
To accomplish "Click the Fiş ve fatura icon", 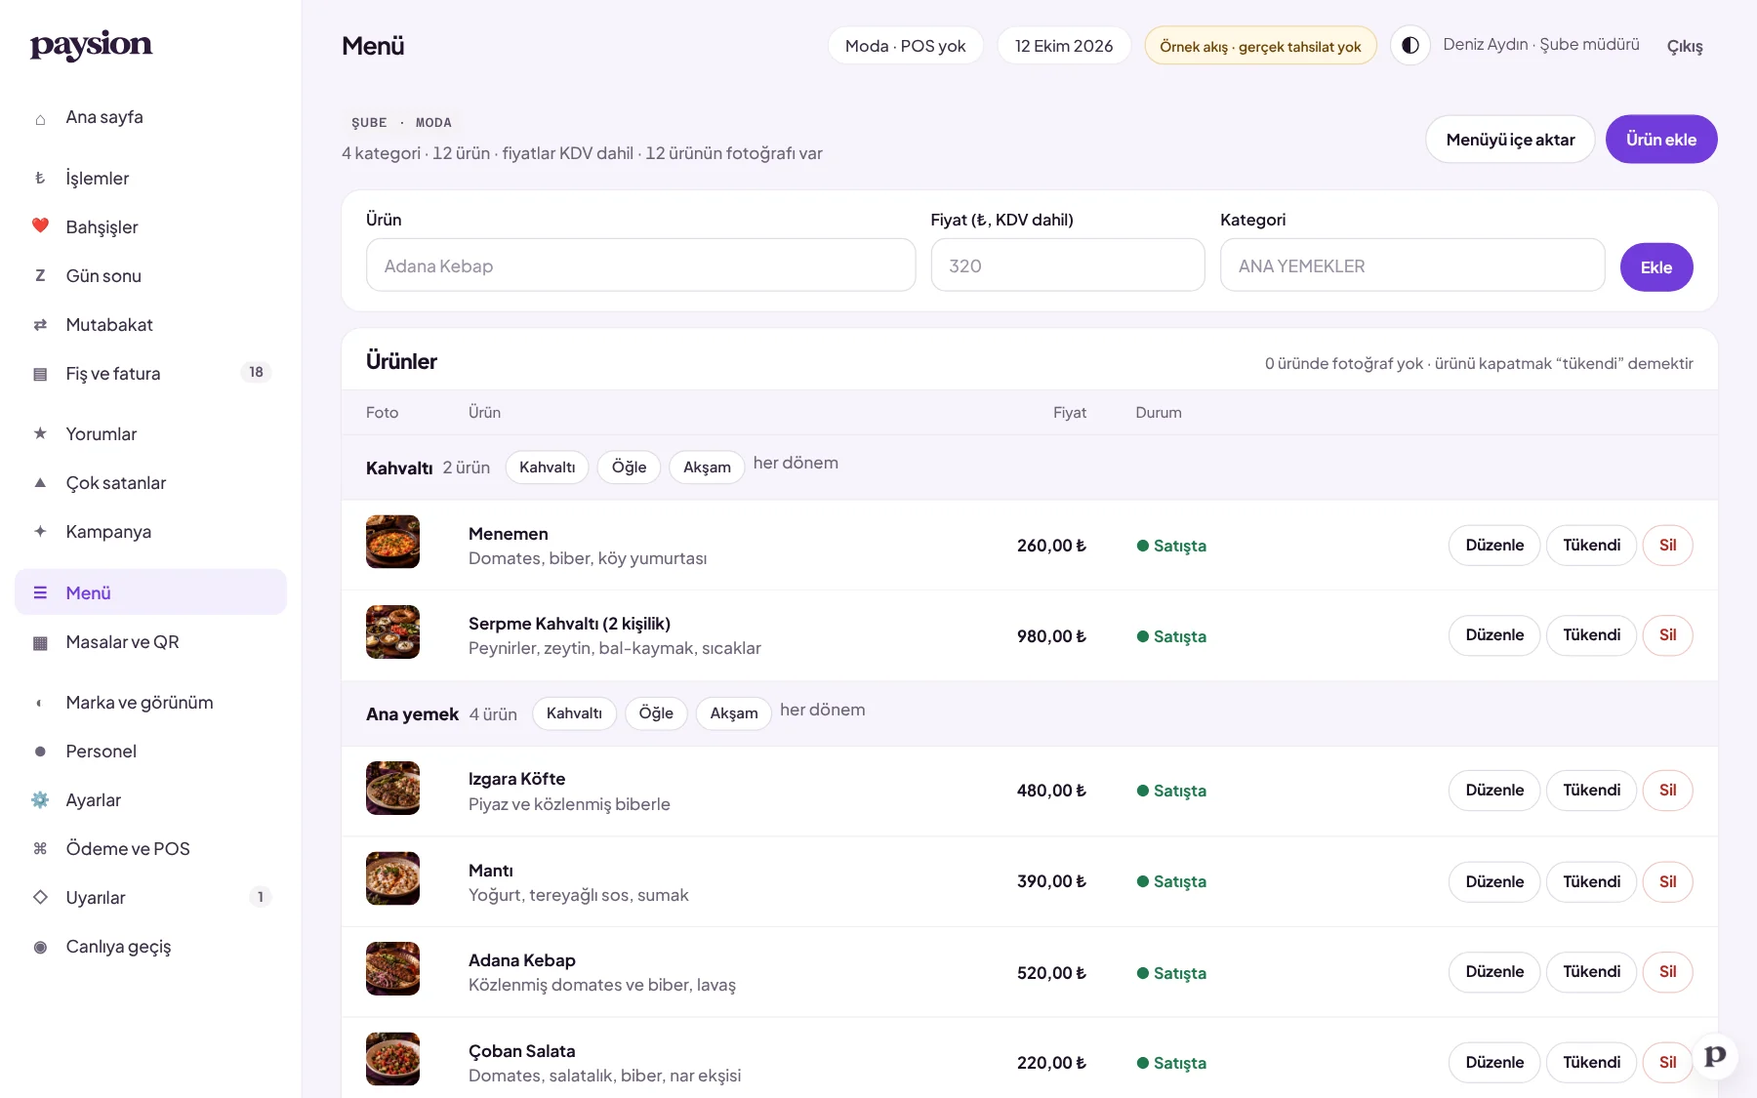I will 40,374.
